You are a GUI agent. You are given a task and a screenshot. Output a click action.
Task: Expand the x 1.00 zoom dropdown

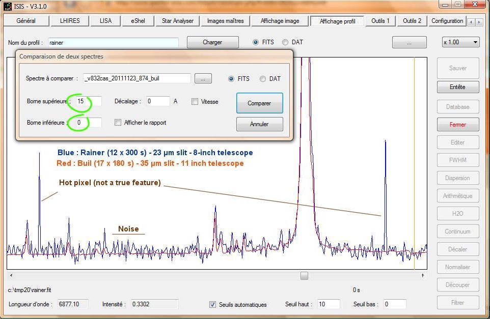tap(475, 42)
